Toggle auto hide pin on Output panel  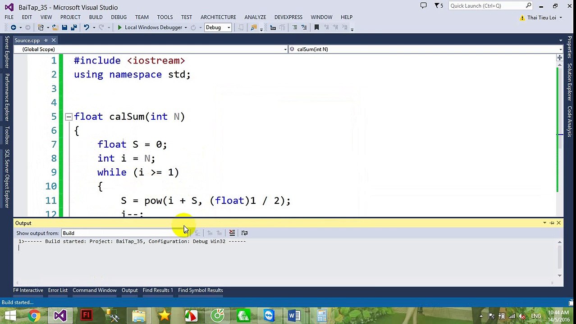coord(552,223)
